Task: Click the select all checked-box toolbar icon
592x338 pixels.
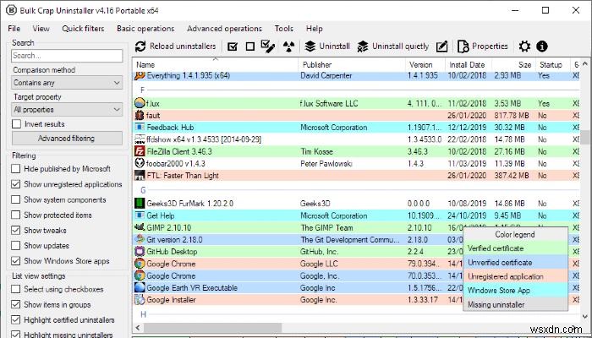Action: 233,46
